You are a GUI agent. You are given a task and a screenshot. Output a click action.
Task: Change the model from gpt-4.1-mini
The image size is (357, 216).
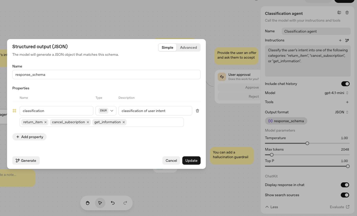[x=336, y=93]
